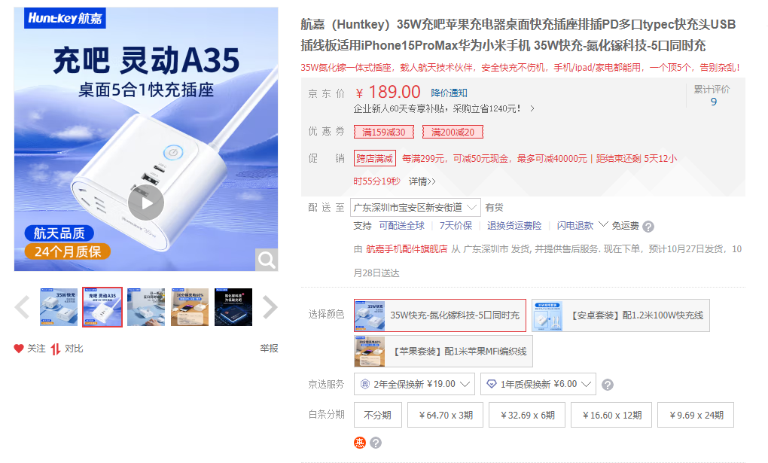
Task: Select 【苹果套装】配1米苹果MFi编织线 option
Action: click(x=443, y=352)
